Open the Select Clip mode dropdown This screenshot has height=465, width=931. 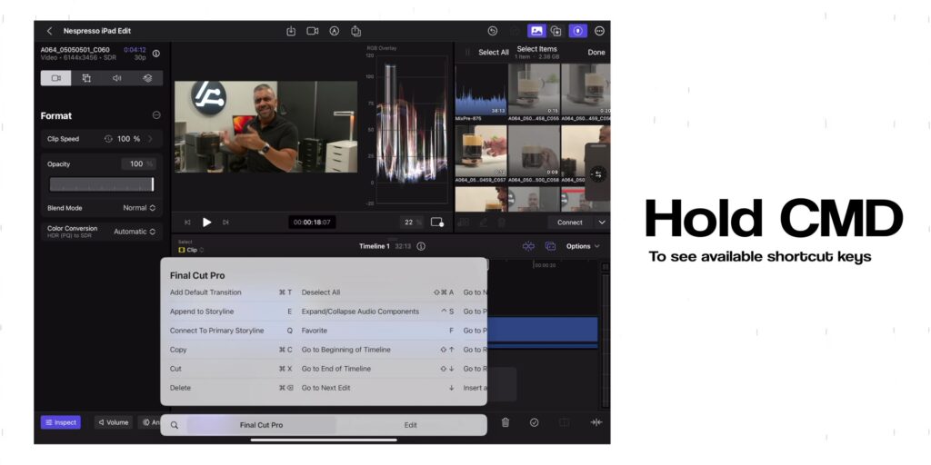pos(191,250)
